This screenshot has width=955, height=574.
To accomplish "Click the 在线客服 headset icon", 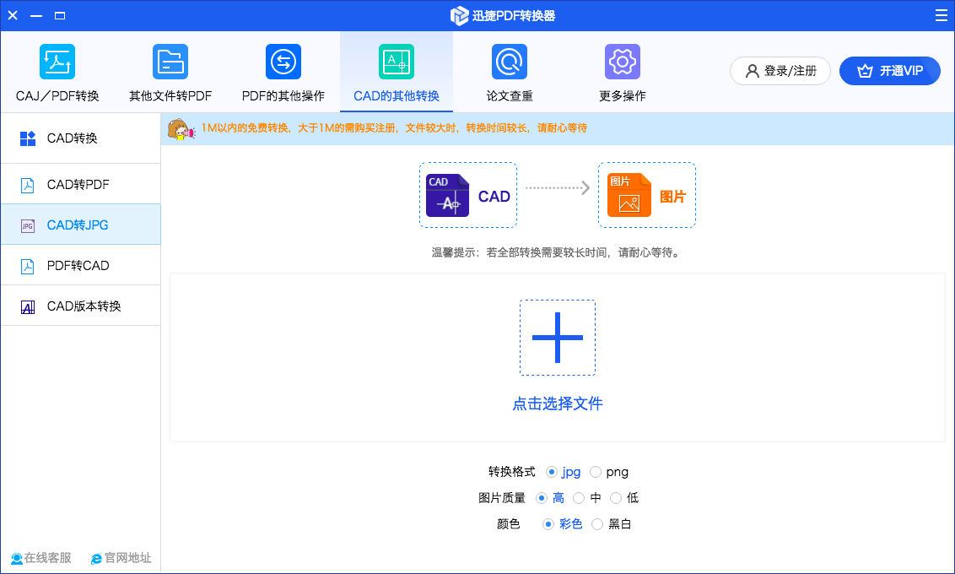I will (x=17, y=558).
